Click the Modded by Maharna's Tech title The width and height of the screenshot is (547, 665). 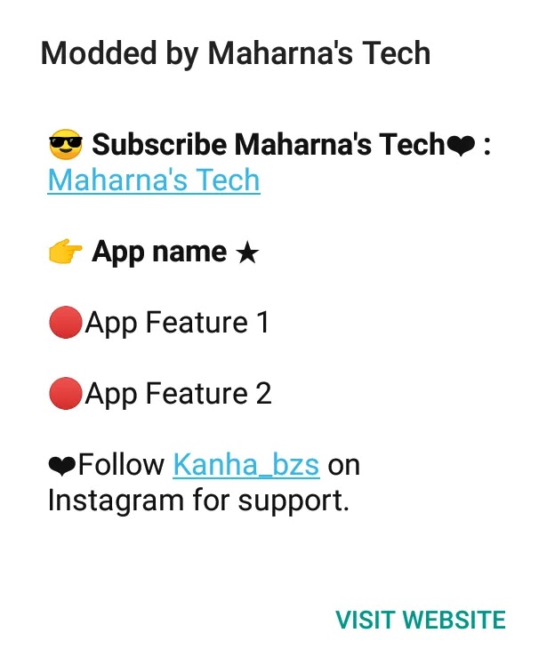coord(236,54)
